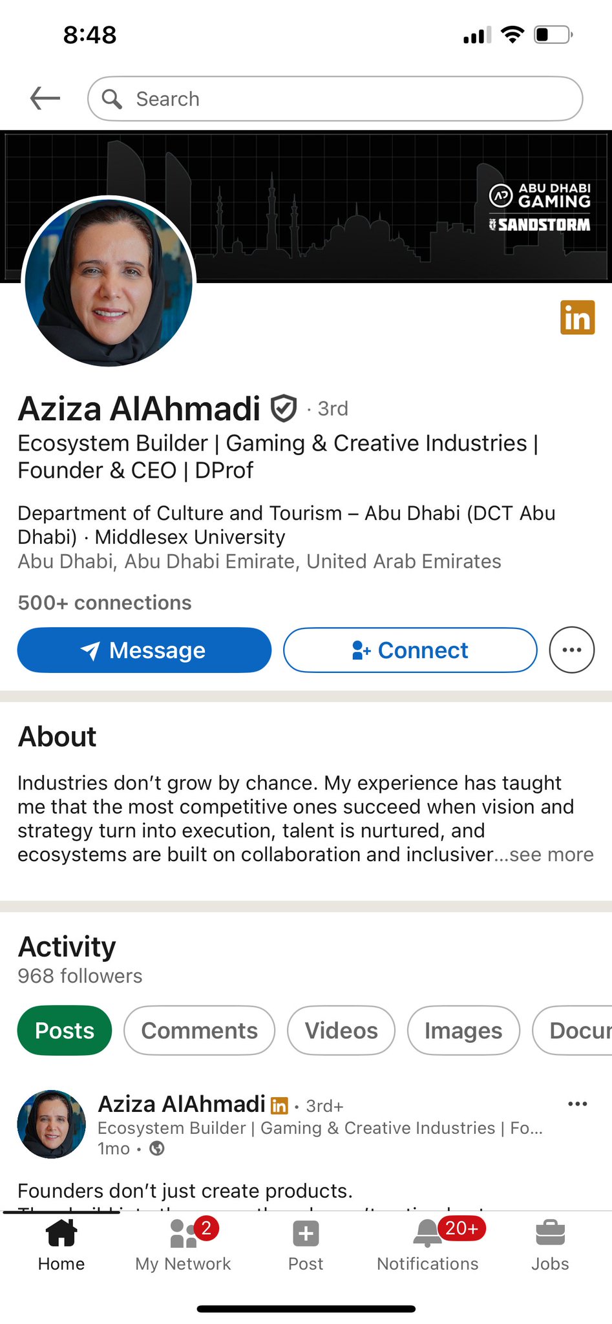Select the Posts activity filter
Image resolution: width=612 pixels, height=1324 pixels.
[x=65, y=1030]
